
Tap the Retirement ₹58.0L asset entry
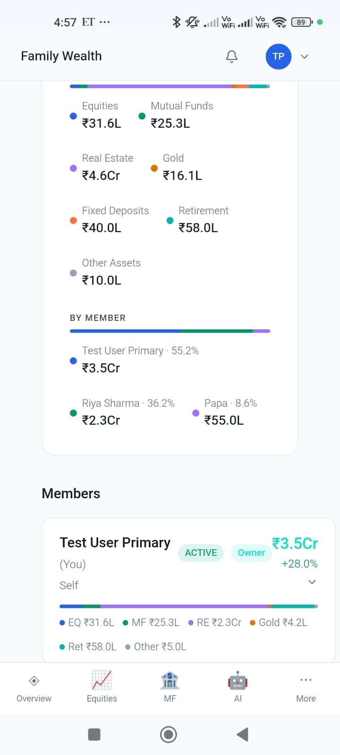(x=203, y=219)
